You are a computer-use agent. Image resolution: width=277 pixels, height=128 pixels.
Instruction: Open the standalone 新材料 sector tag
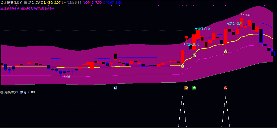(x=50, y=8)
